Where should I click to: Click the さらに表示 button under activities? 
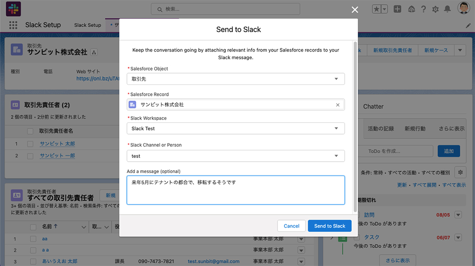click(x=398, y=260)
